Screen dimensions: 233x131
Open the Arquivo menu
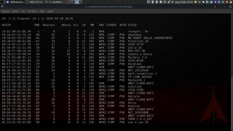pos(5,11)
